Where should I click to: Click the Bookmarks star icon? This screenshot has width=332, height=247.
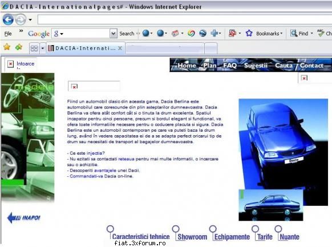(x=249, y=33)
